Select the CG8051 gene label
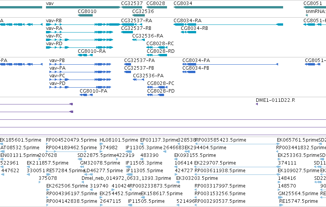Viewport: 326px width, 207px height. [313, 3]
